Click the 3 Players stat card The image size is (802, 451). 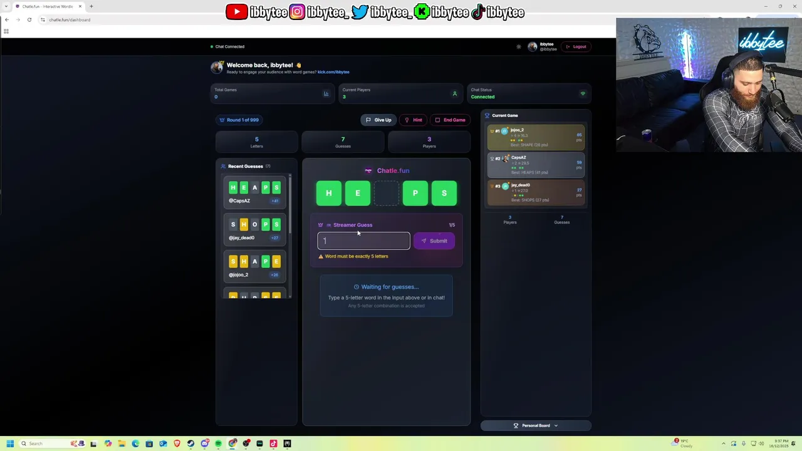click(x=429, y=142)
